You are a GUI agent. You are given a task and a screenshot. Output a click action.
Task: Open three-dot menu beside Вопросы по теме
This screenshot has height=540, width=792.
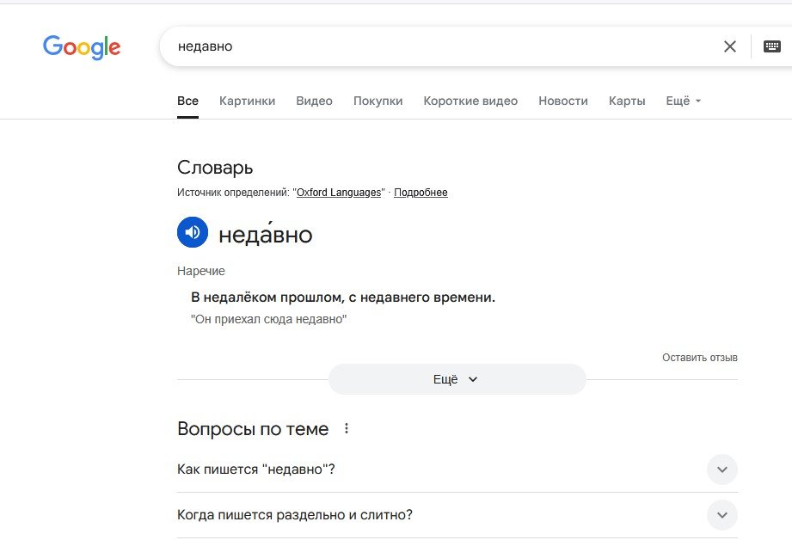(x=347, y=428)
